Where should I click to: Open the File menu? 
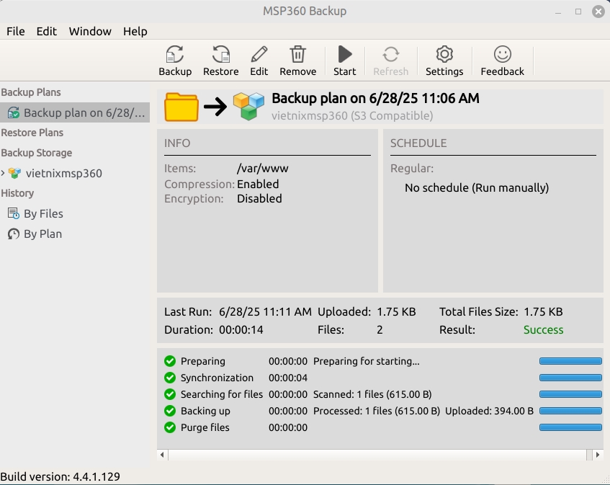pyautogui.click(x=16, y=31)
